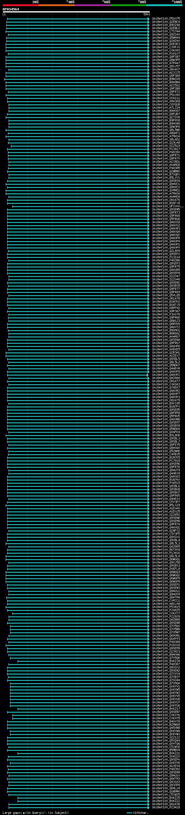
Task: Select the UniRef100_P06515 label
Action: (166, 483)
